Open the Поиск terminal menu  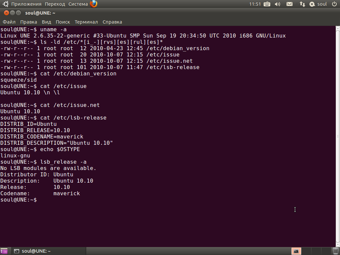(63, 22)
